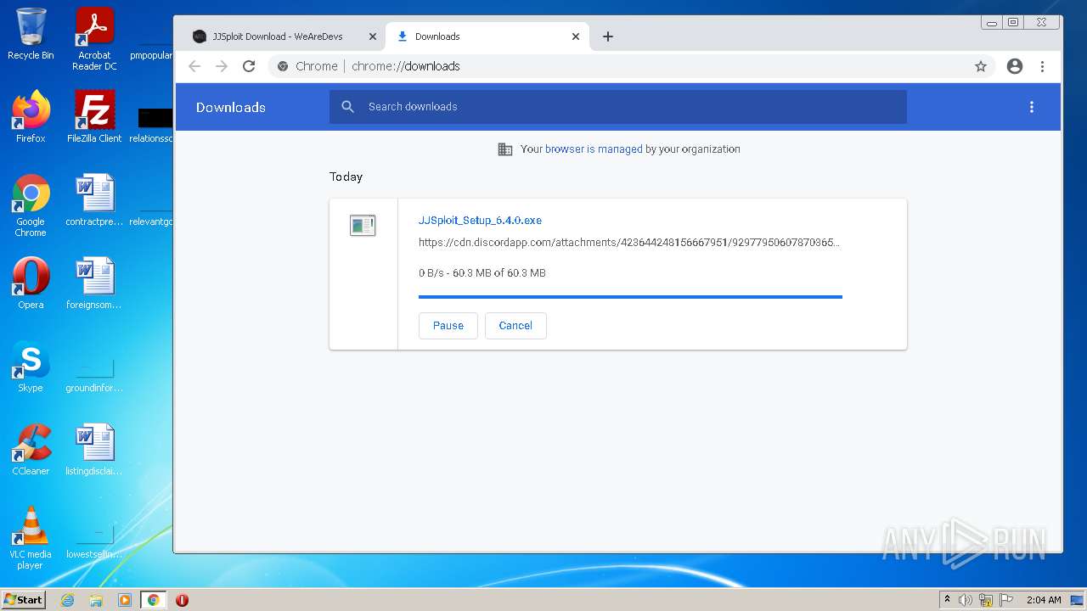Click the Chrome taskbar button
This screenshot has width=1087, height=611.
click(x=153, y=600)
